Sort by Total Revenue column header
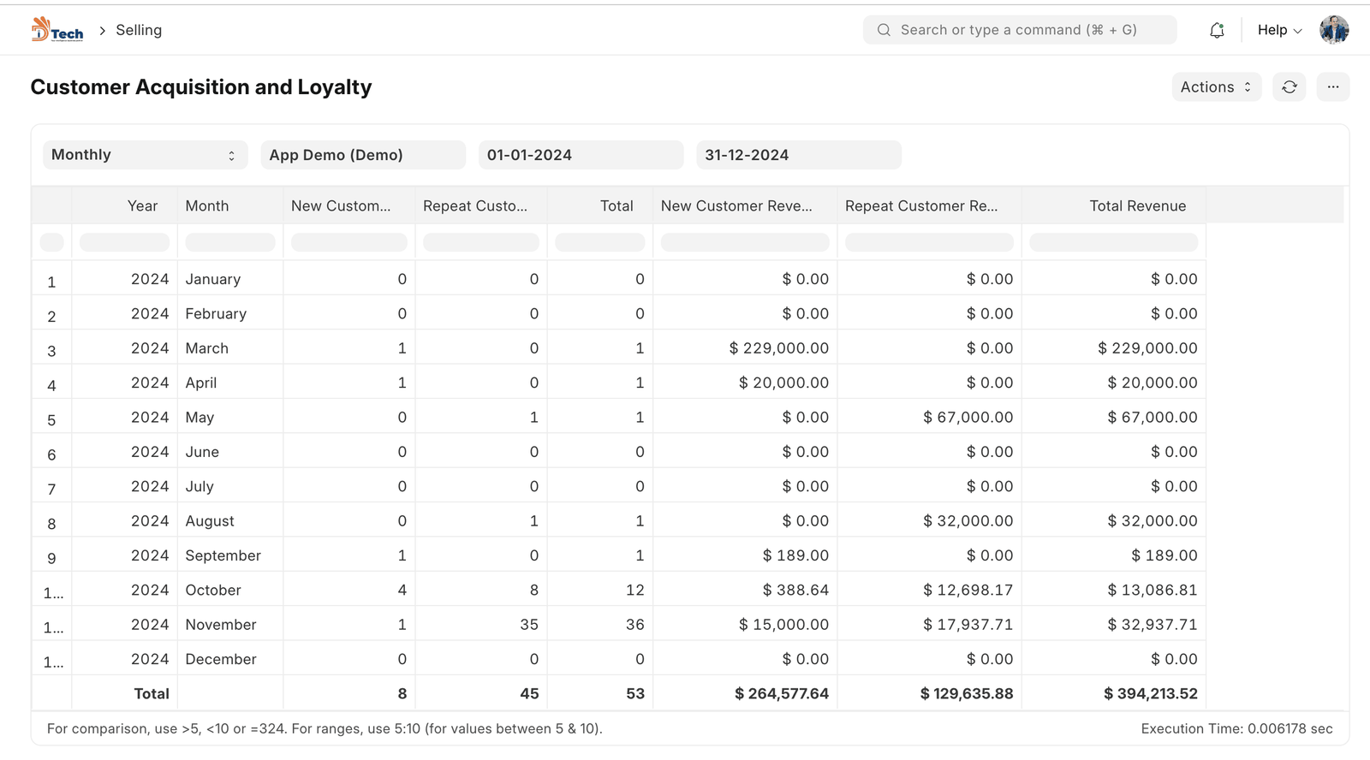Image resolution: width=1370 pixels, height=760 pixels. point(1137,205)
